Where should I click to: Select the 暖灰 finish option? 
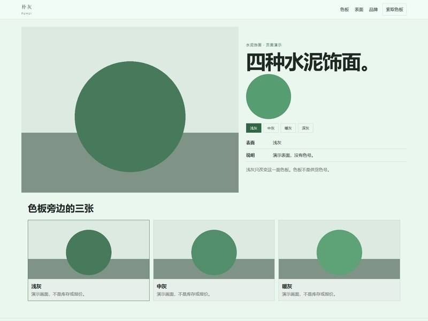(x=288, y=128)
